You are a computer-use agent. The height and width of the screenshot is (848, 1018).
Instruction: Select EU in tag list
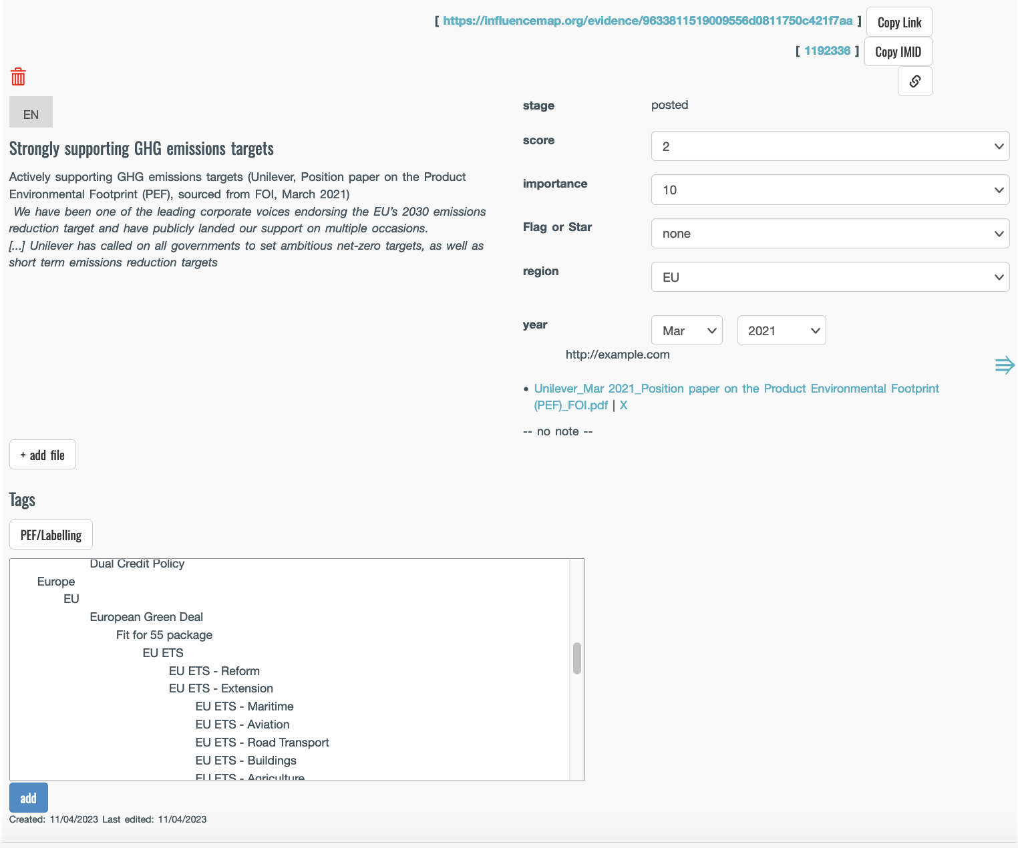point(71,599)
